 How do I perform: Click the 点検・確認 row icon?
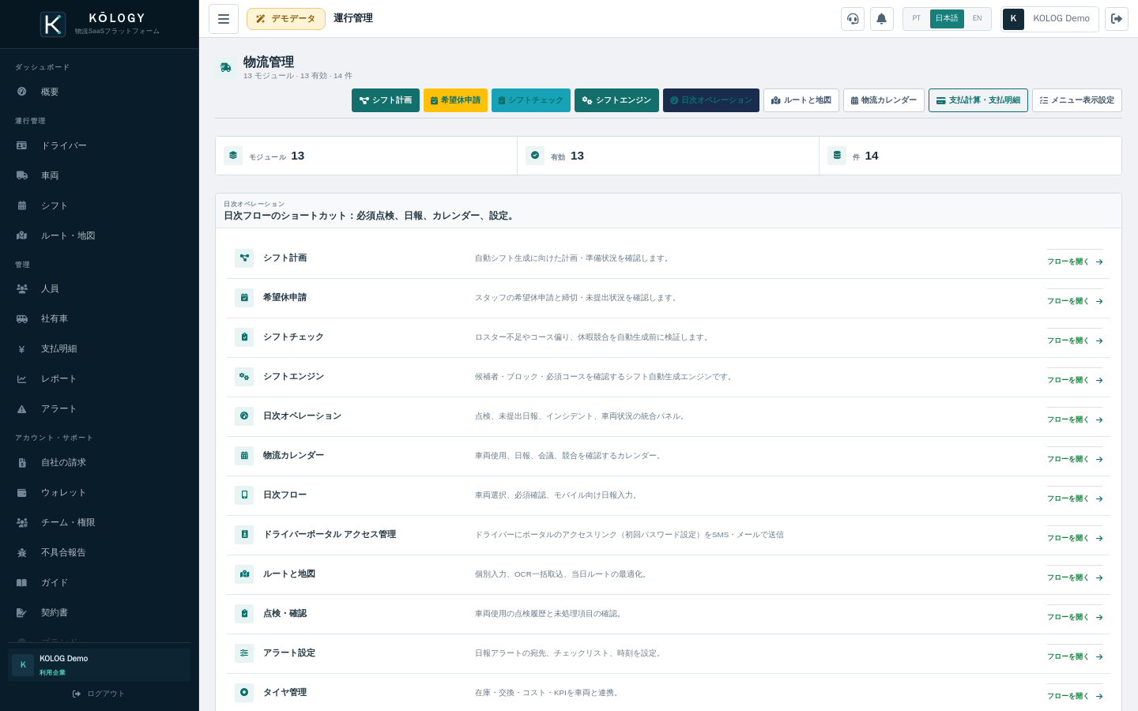coord(244,614)
